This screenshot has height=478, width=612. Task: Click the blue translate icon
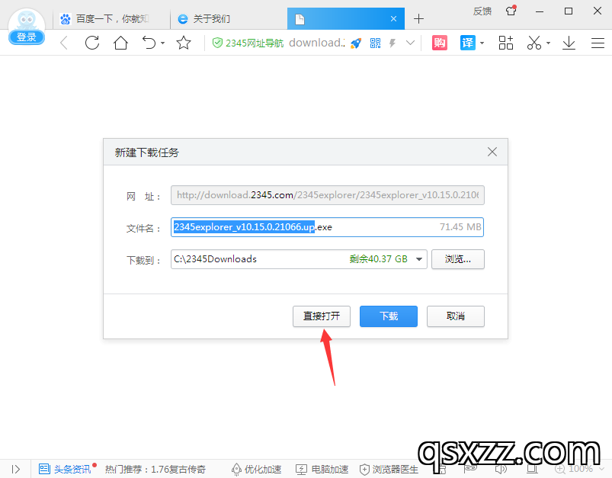468,43
